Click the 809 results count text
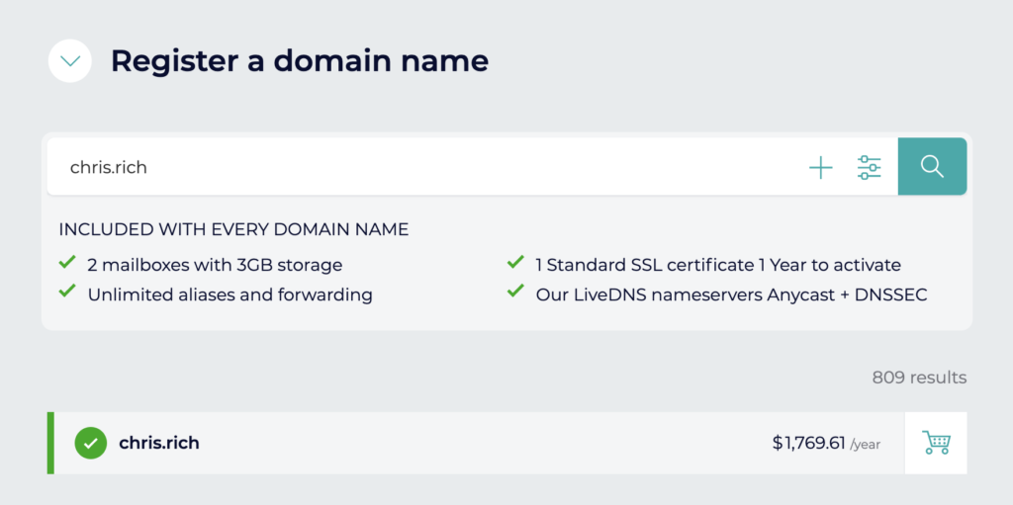The image size is (1013, 505). pos(919,378)
